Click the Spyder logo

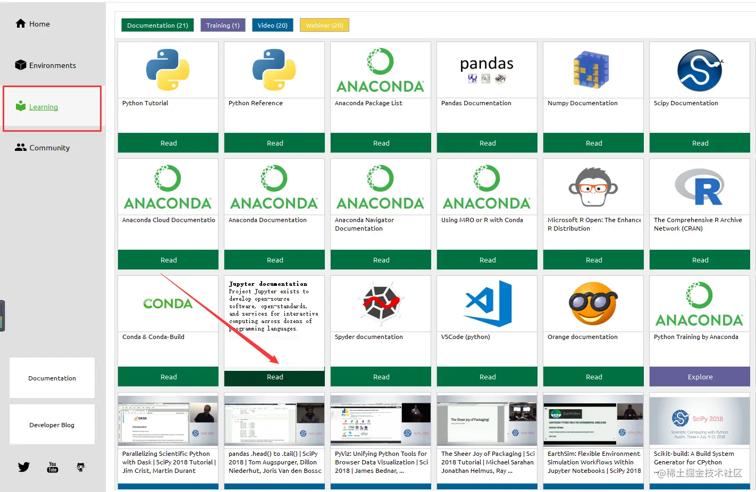click(381, 302)
